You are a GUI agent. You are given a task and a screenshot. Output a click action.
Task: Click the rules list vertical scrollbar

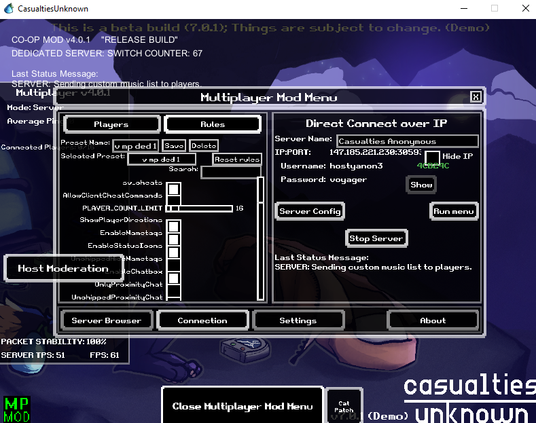tap(261, 238)
